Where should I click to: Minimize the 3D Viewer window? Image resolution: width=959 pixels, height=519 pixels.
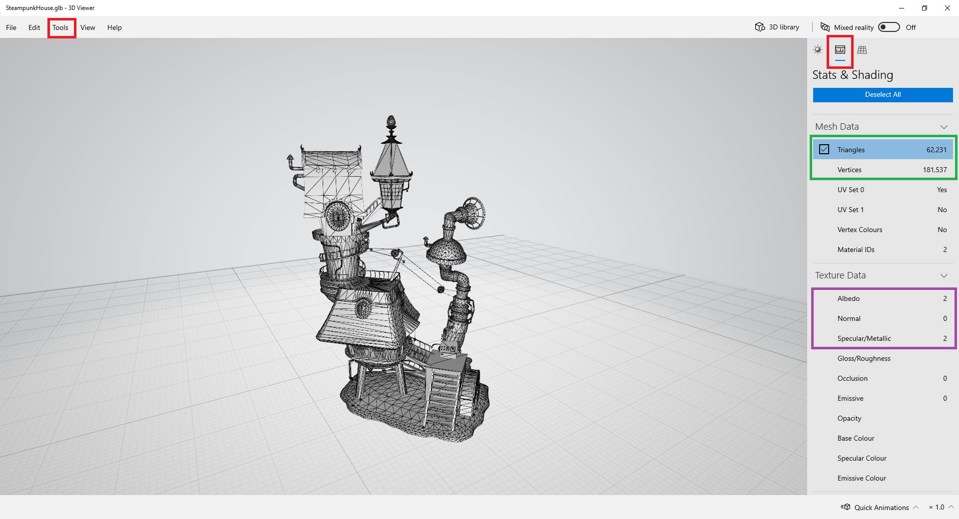pyautogui.click(x=902, y=8)
